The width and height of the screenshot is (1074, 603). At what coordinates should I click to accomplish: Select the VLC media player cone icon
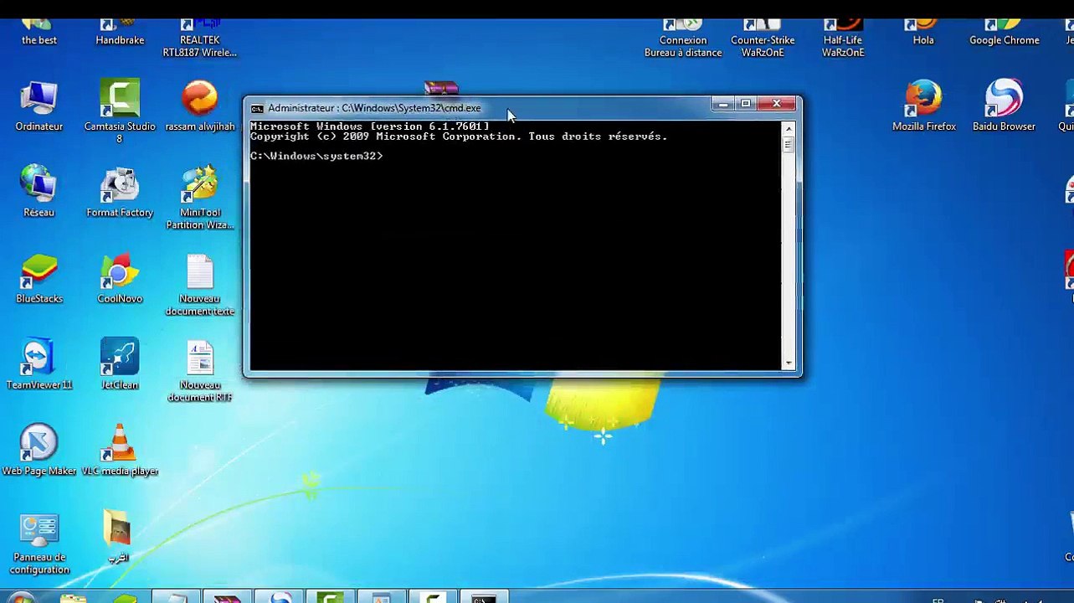click(120, 451)
